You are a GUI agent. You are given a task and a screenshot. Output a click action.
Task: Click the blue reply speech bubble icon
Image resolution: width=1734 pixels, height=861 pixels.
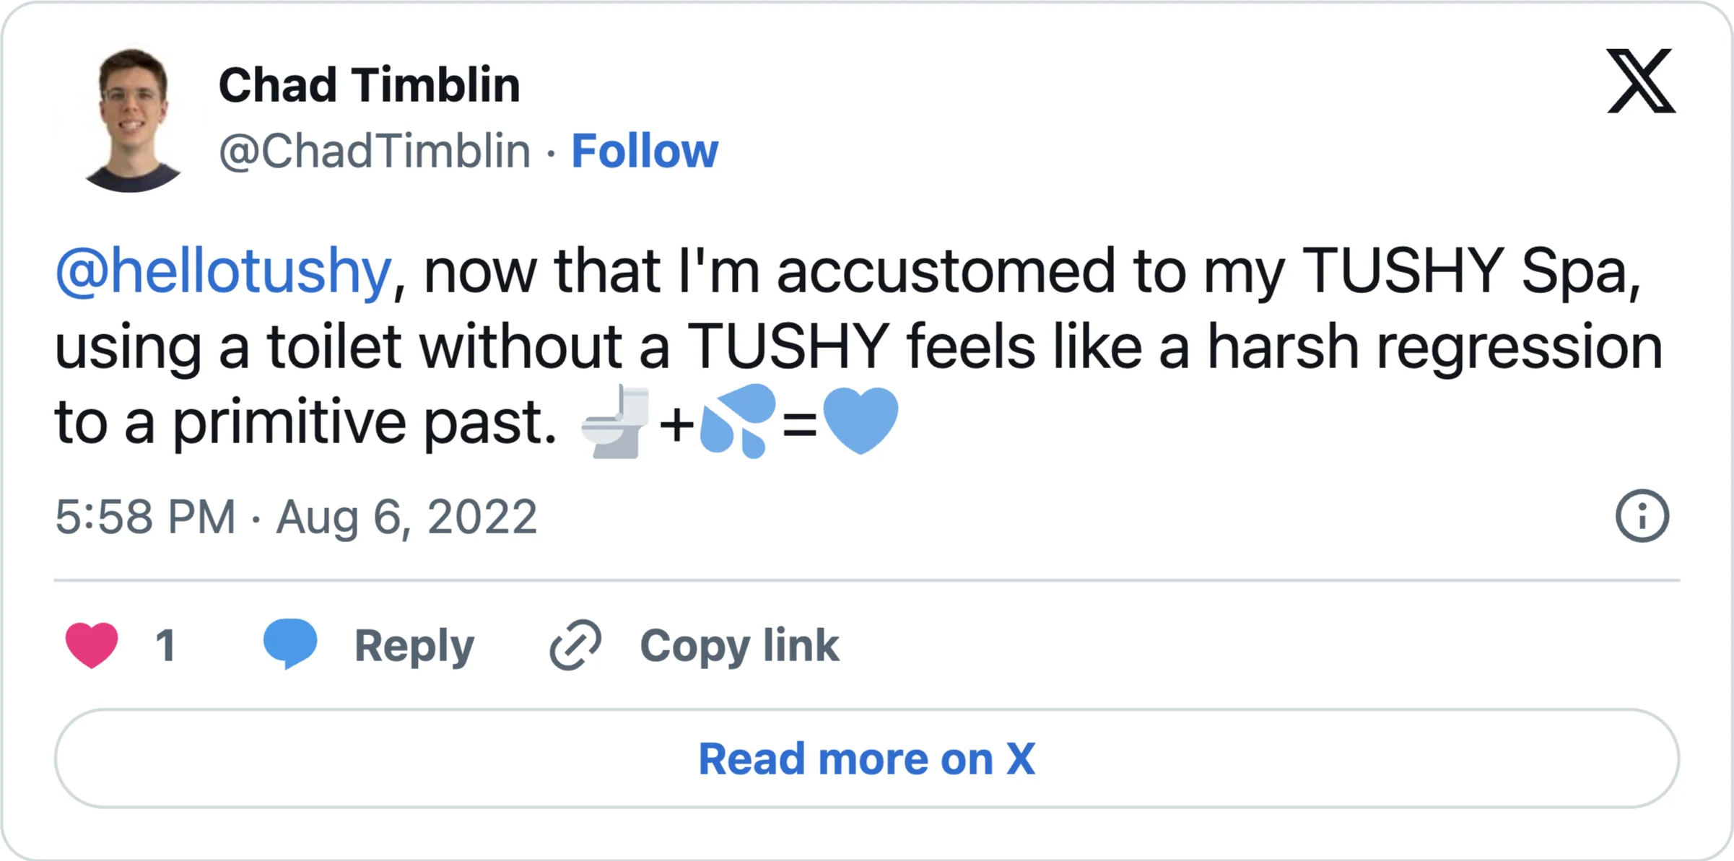[291, 643]
